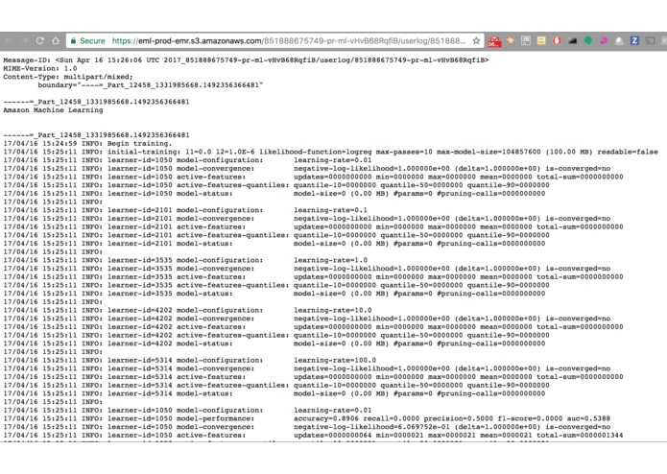Click the browser forward arrow
Viewport: 667px width, 474px height.
(x=24, y=41)
